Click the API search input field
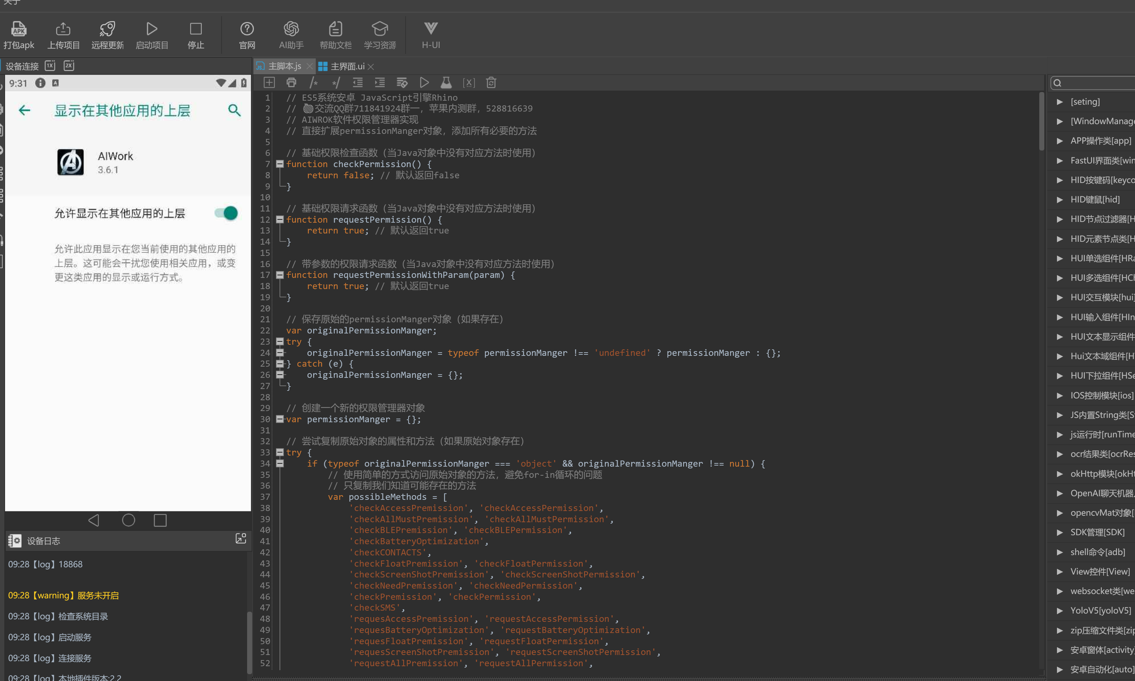Viewport: 1135px width, 681px height. [x=1098, y=83]
